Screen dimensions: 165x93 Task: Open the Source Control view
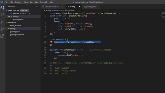2,22
